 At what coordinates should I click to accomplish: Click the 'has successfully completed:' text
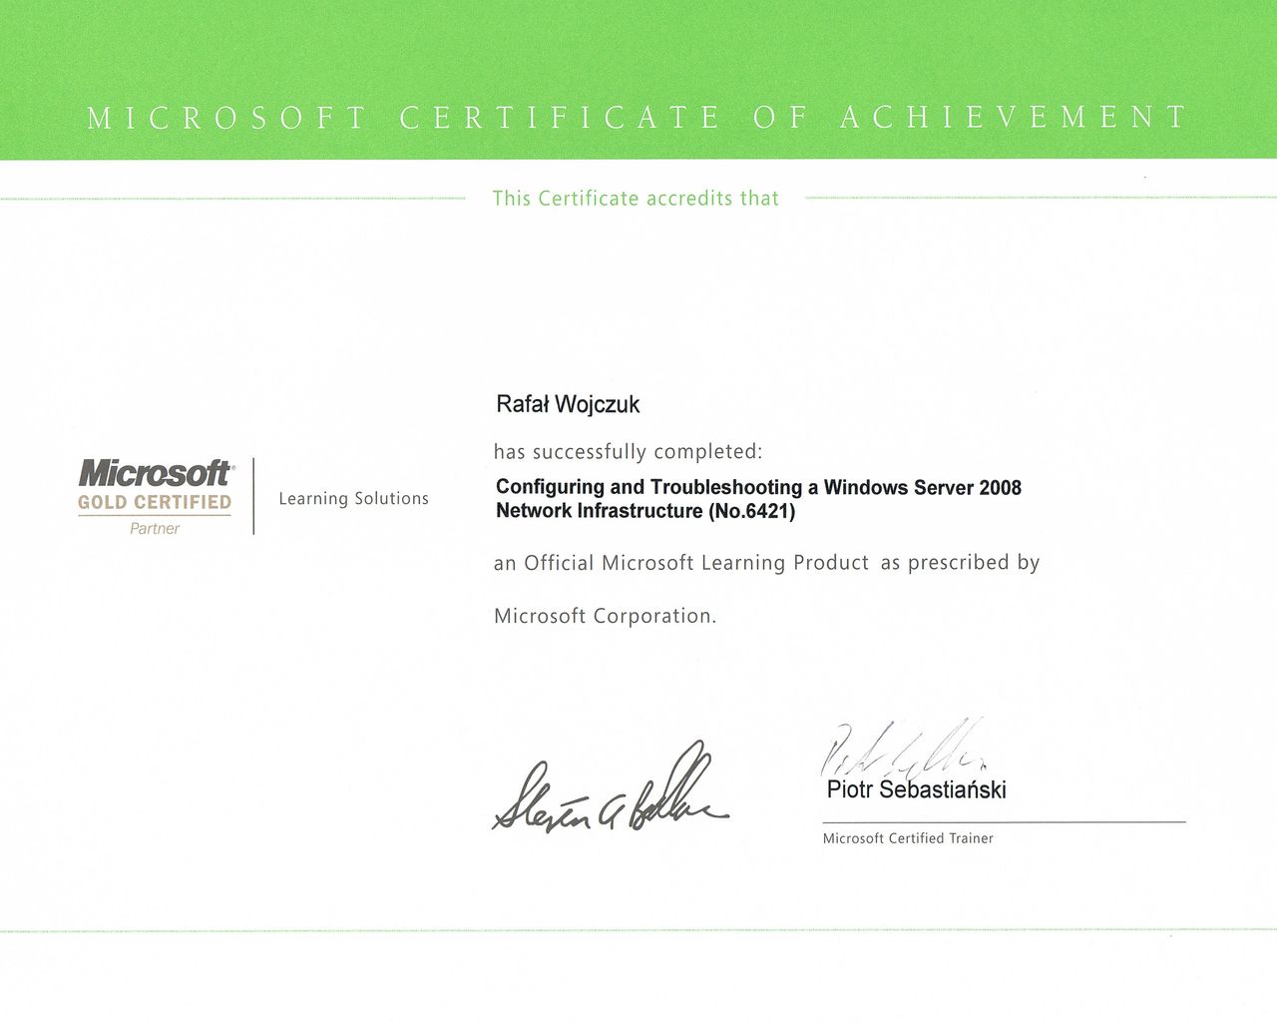[x=628, y=452]
